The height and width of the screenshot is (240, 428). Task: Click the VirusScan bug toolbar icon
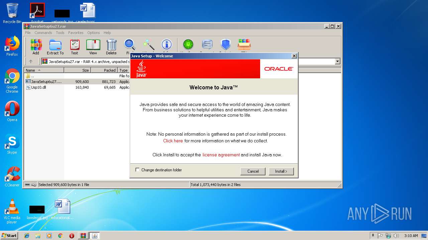(x=188, y=45)
